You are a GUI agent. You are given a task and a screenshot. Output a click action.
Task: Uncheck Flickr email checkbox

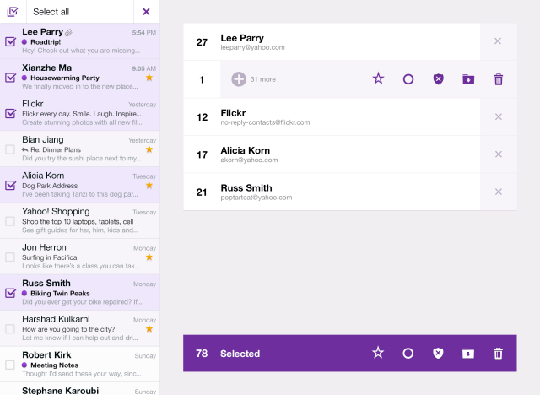pos(10,113)
